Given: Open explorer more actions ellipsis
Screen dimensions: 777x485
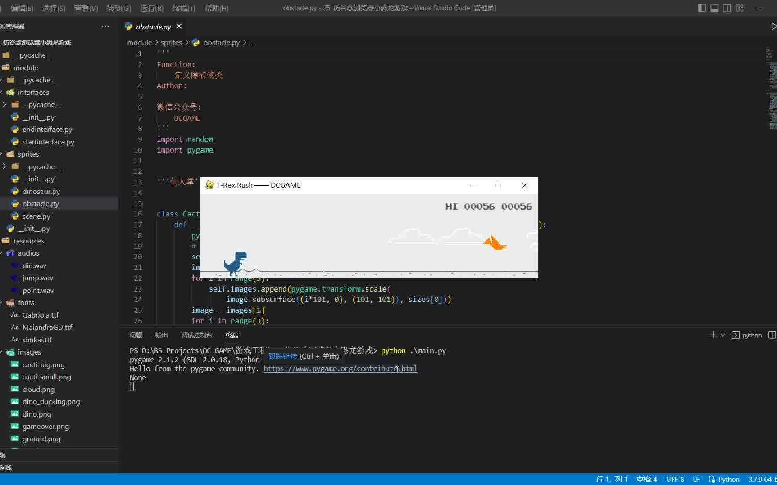Looking at the screenshot, I should [105, 27].
